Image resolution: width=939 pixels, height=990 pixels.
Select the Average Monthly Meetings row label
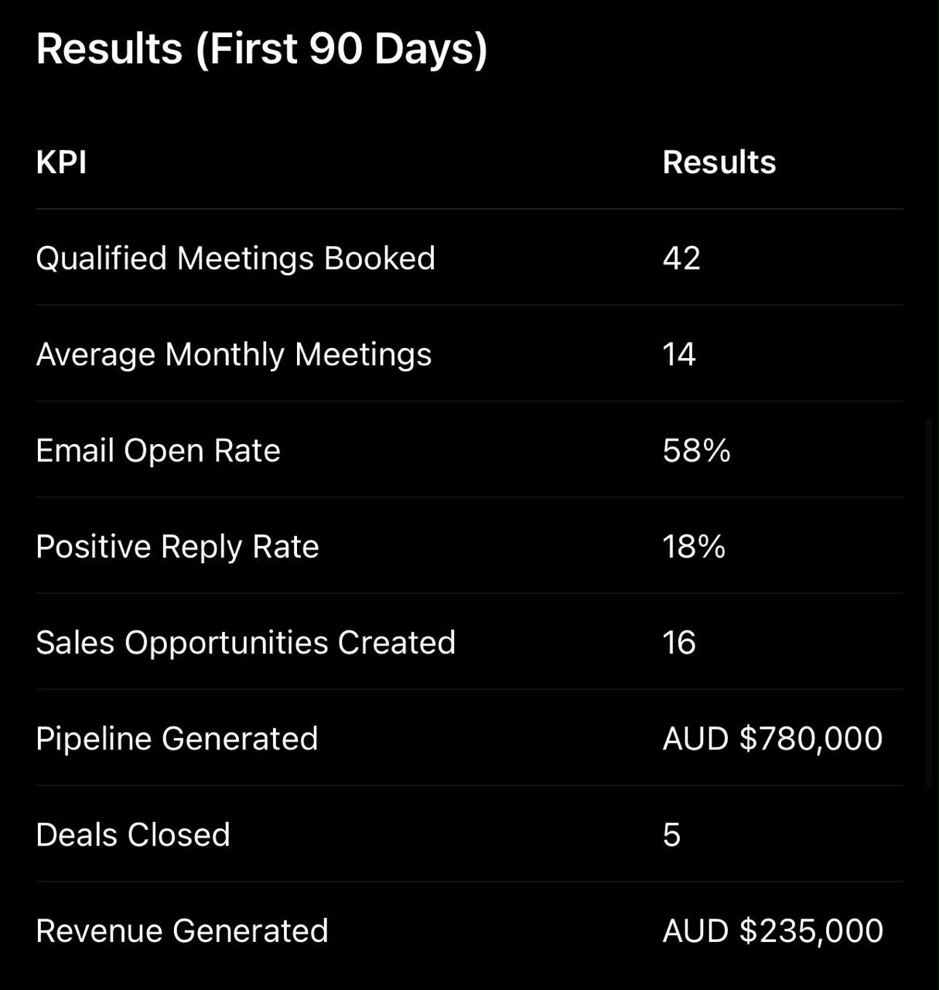tap(234, 355)
